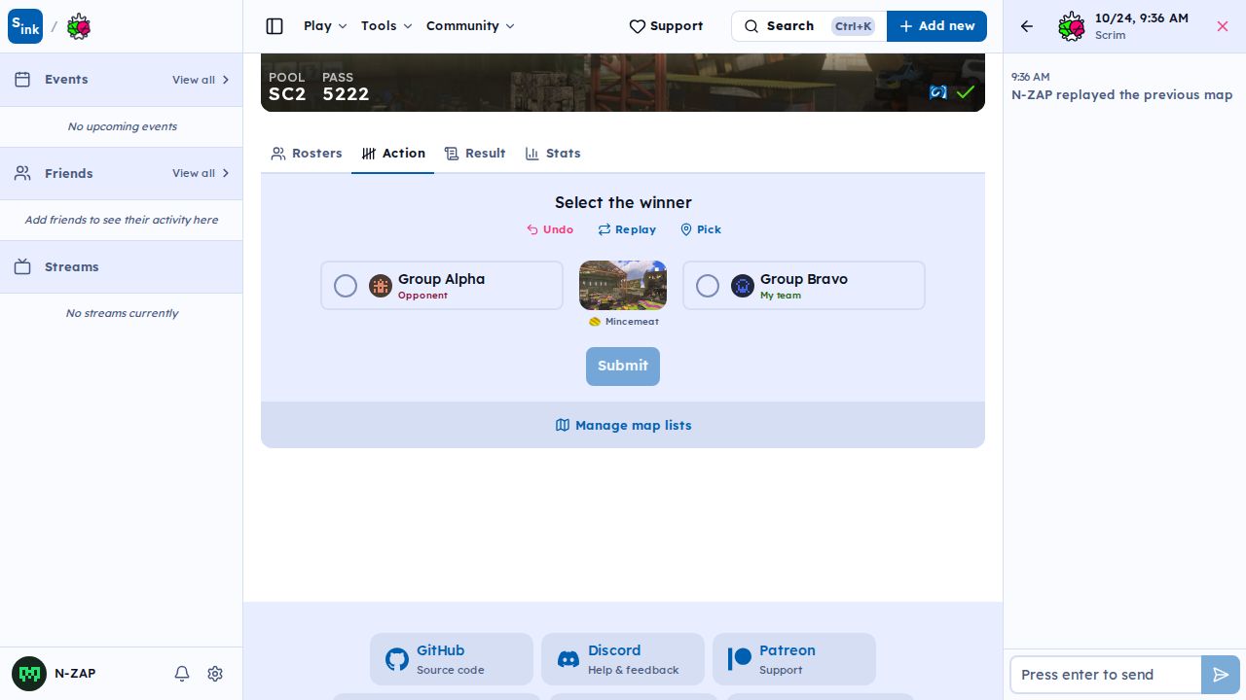This screenshot has width=1246, height=700.
Task: View all Friends
Action: [x=202, y=173]
